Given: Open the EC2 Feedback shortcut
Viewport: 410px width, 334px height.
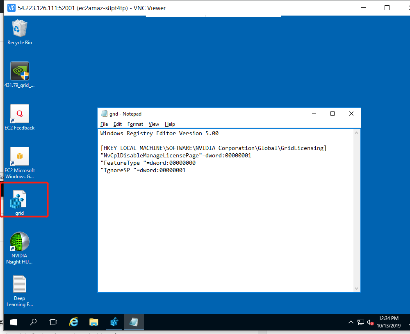Looking at the screenshot, I should tap(20, 114).
